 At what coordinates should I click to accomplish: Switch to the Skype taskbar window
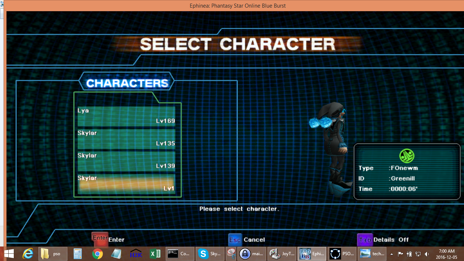click(210, 254)
